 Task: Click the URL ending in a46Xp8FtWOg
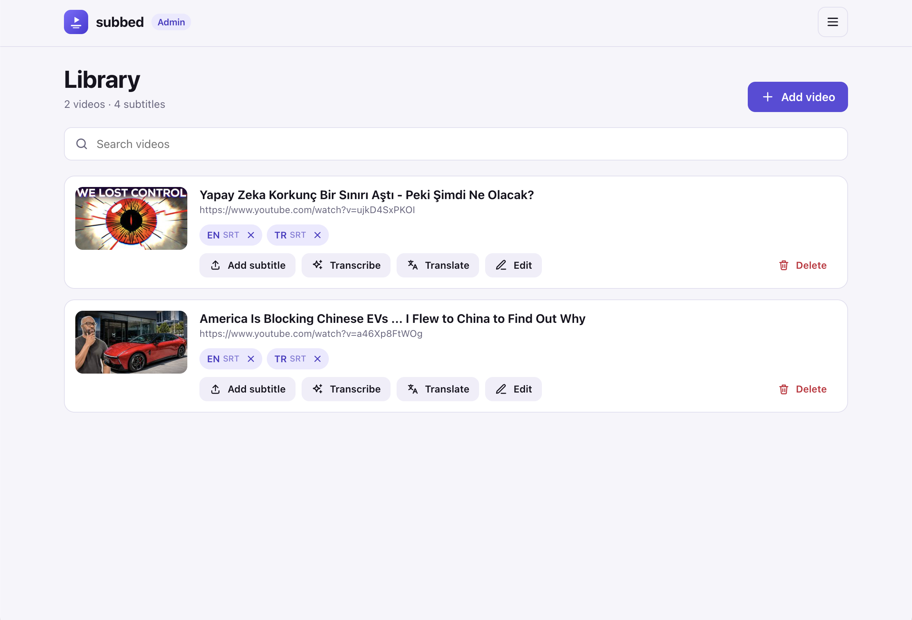click(x=311, y=334)
